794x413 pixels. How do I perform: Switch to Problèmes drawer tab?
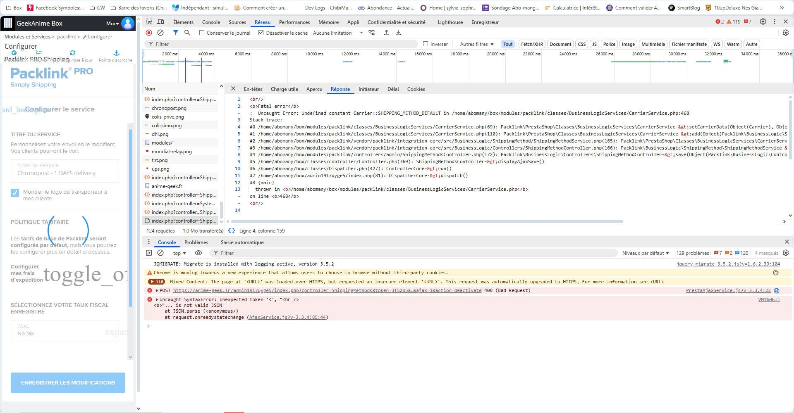tap(196, 242)
